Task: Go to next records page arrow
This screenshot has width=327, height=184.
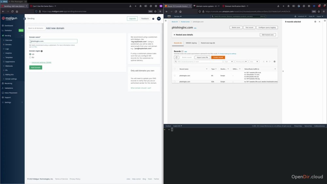Action: pos(270,62)
